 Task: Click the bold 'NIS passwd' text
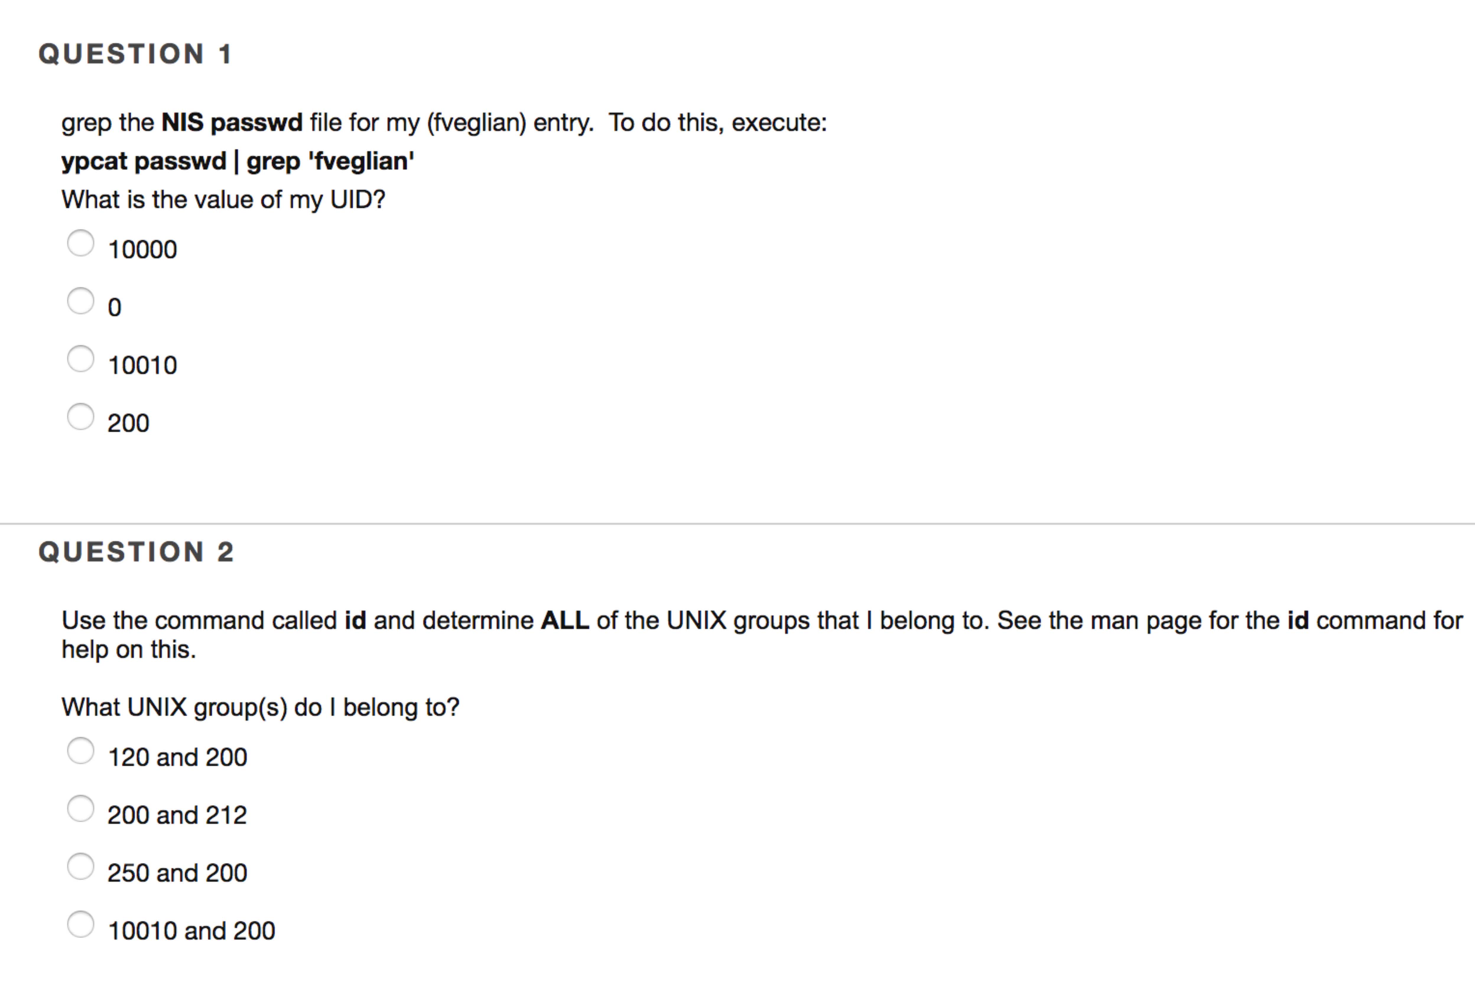tap(232, 122)
